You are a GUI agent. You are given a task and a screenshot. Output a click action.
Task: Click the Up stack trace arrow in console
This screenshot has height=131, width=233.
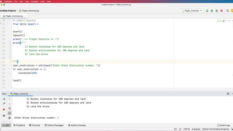[9, 99]
